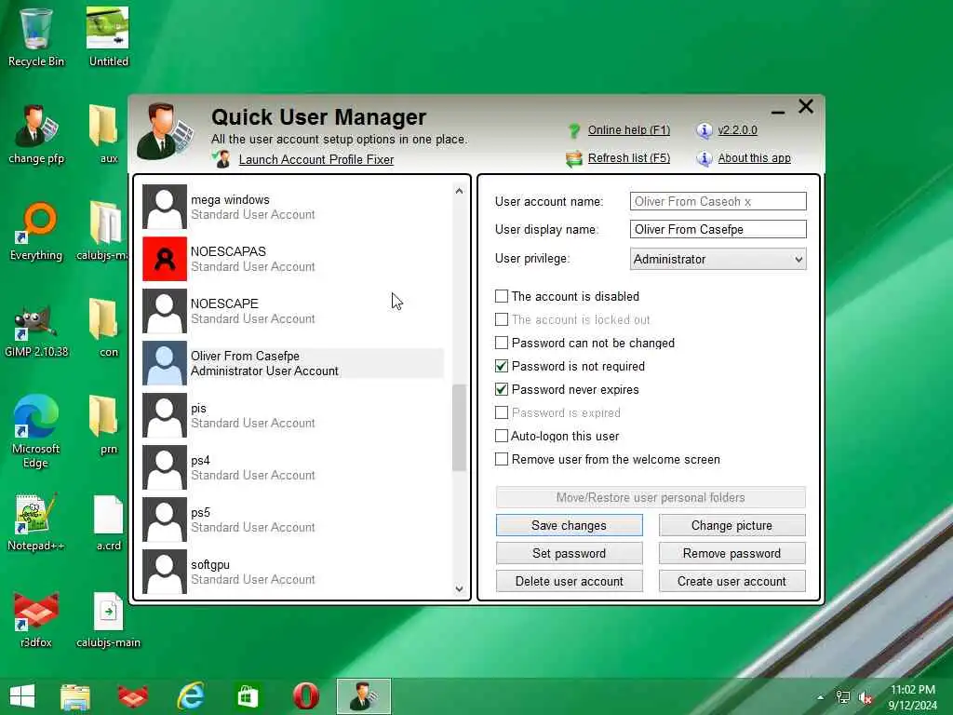Open File Explorer from the taskbar
Viewport: 953px width, 715px height.
75,696
